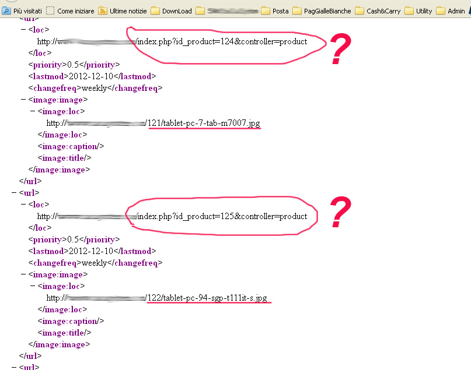Open the Posta bookmark folder
This screenshot has height=370, width=471.
(275, 11)
